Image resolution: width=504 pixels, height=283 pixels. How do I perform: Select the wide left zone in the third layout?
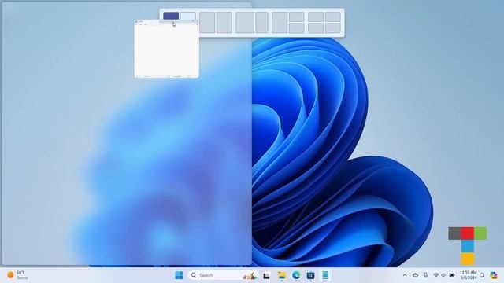(245, 23)
